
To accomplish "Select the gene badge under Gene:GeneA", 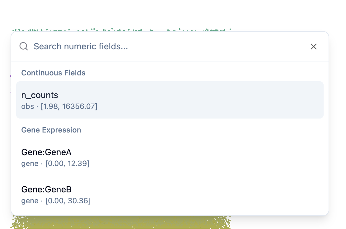I will pyautogui.click(x=30, y=164).
